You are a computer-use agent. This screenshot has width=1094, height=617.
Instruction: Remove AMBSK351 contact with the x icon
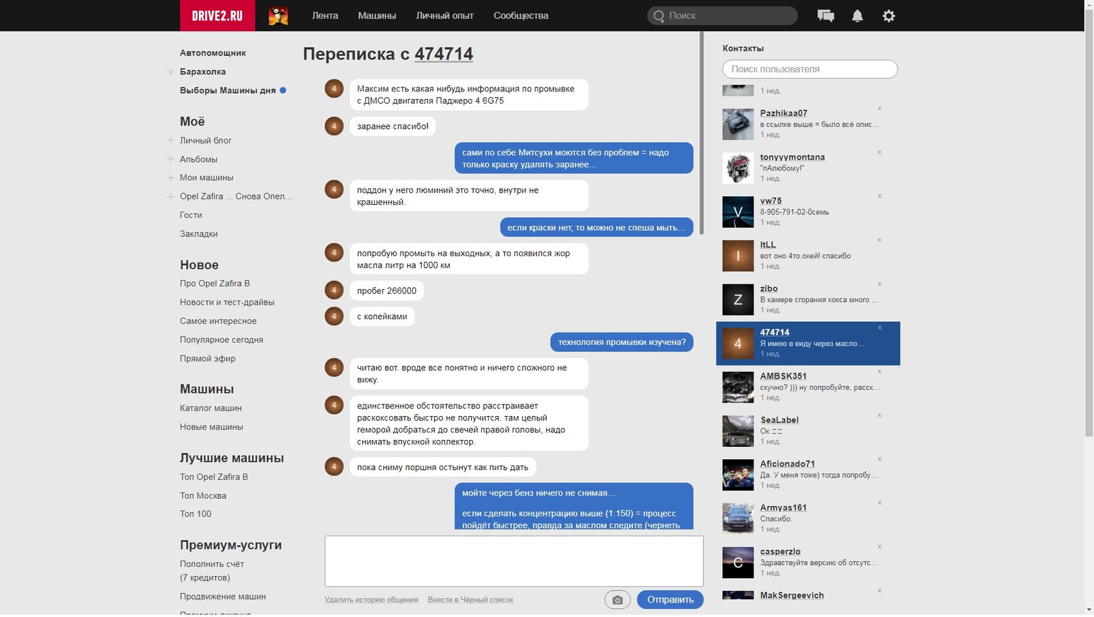879,371
